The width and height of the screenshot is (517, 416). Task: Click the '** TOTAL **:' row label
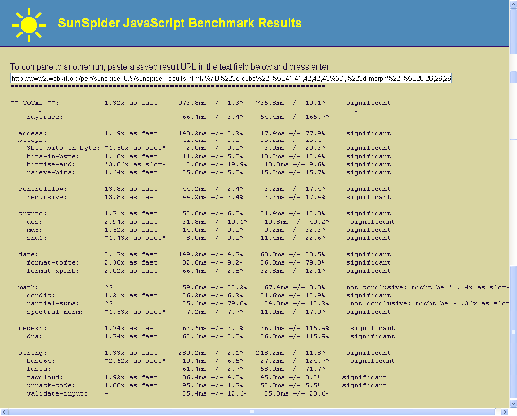tap(35, 103)
